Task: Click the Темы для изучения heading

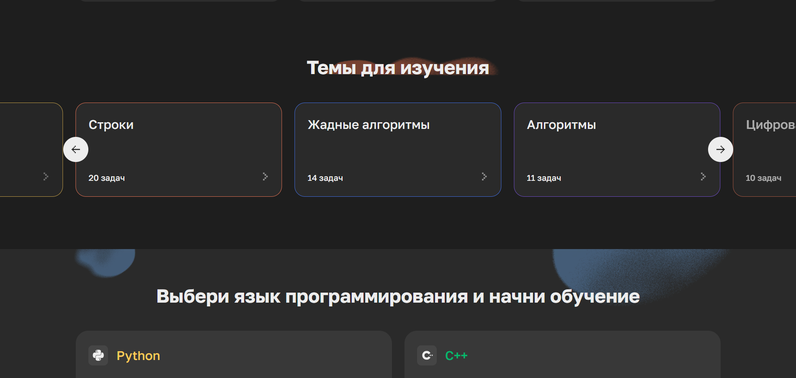Action: (x=398, y=67)
